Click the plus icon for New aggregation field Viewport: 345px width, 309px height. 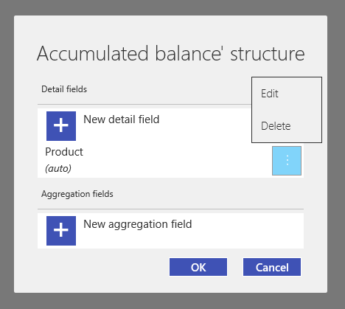pyautogui.click(x=61, y=231)
